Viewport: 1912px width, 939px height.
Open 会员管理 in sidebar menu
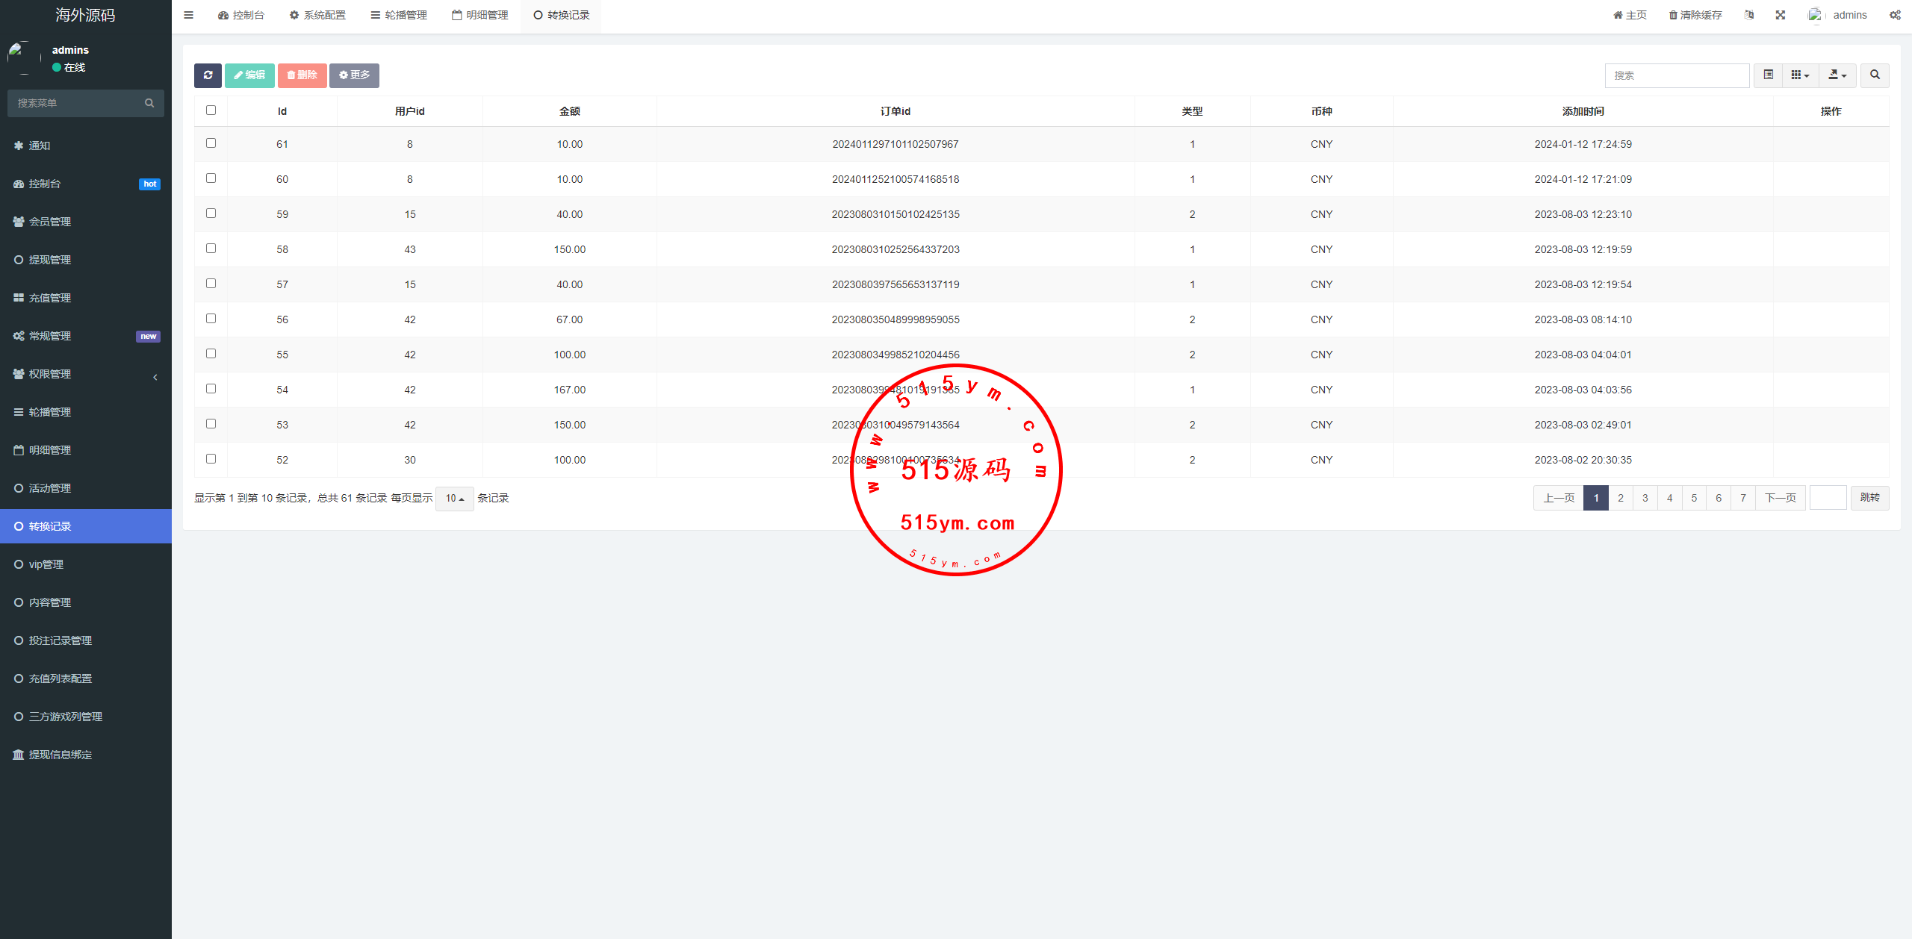click(x=50, y=222)
